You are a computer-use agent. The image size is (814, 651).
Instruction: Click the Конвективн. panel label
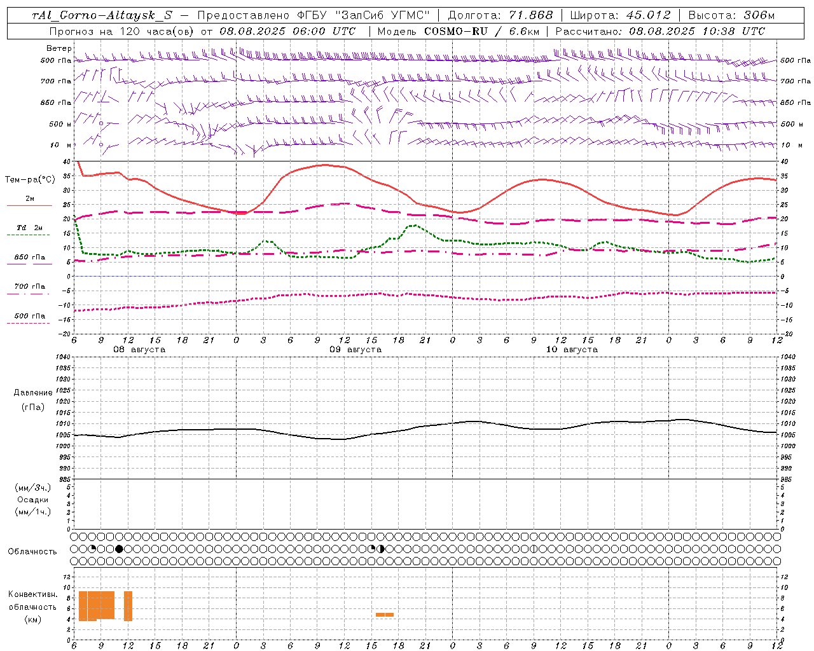click(x=33, y=594)
